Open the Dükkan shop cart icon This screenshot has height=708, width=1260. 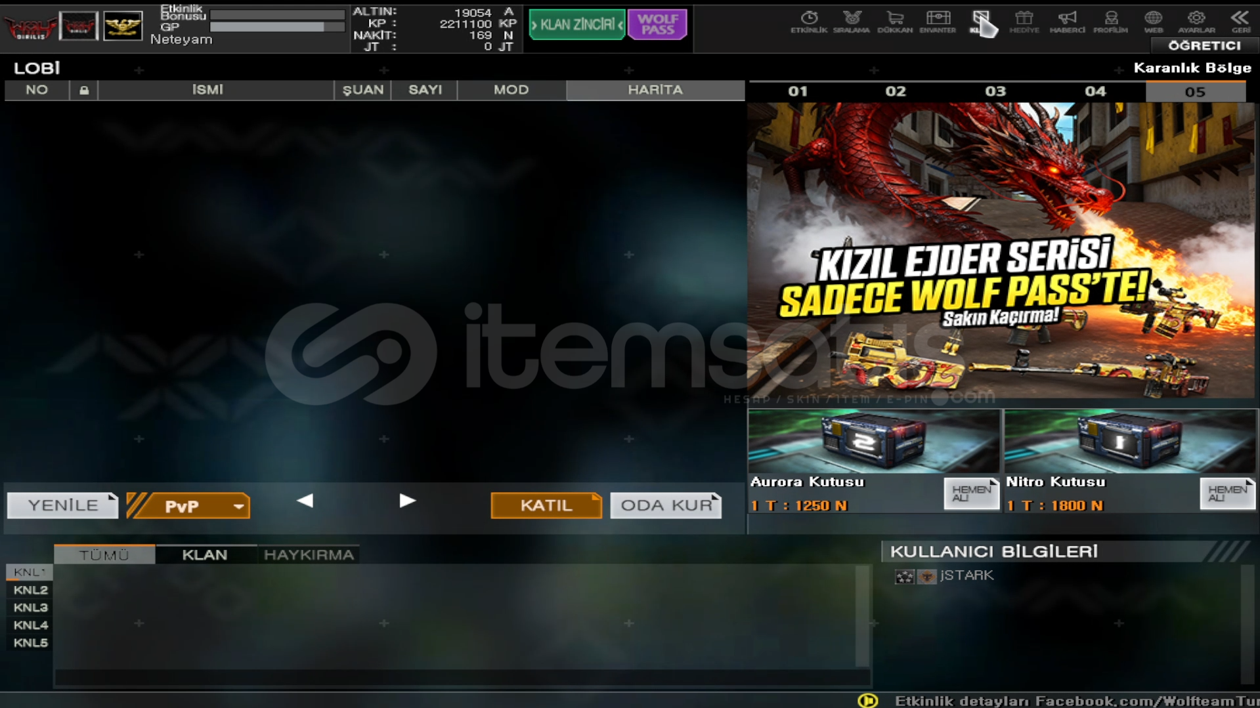click(x=895, y=22)
